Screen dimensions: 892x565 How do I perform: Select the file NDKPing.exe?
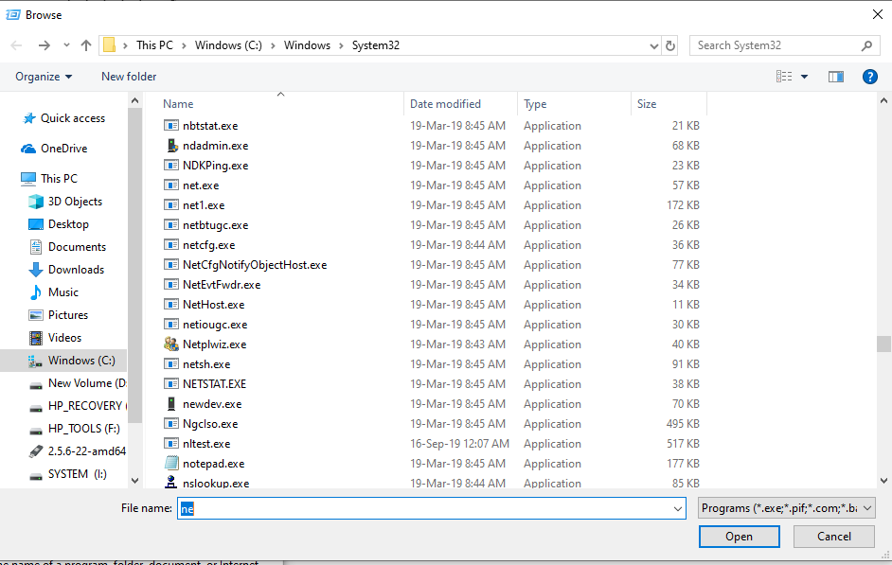click(216, 166)
